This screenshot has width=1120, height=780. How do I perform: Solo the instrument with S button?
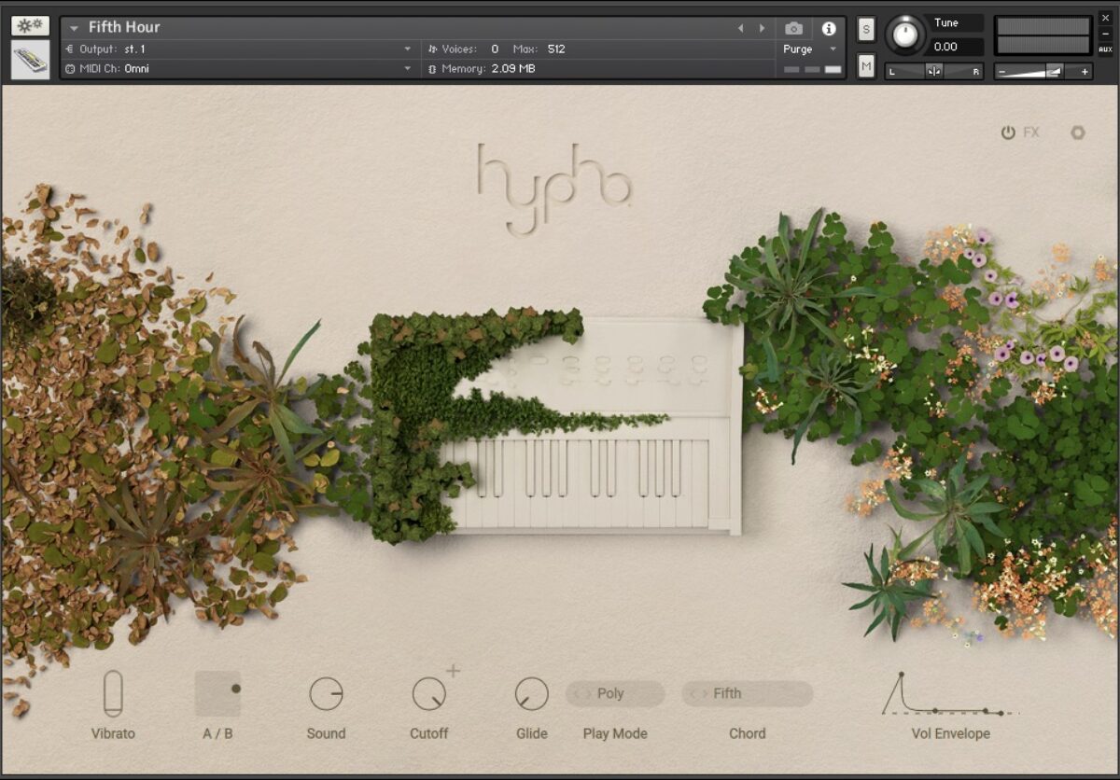(866, 29)
